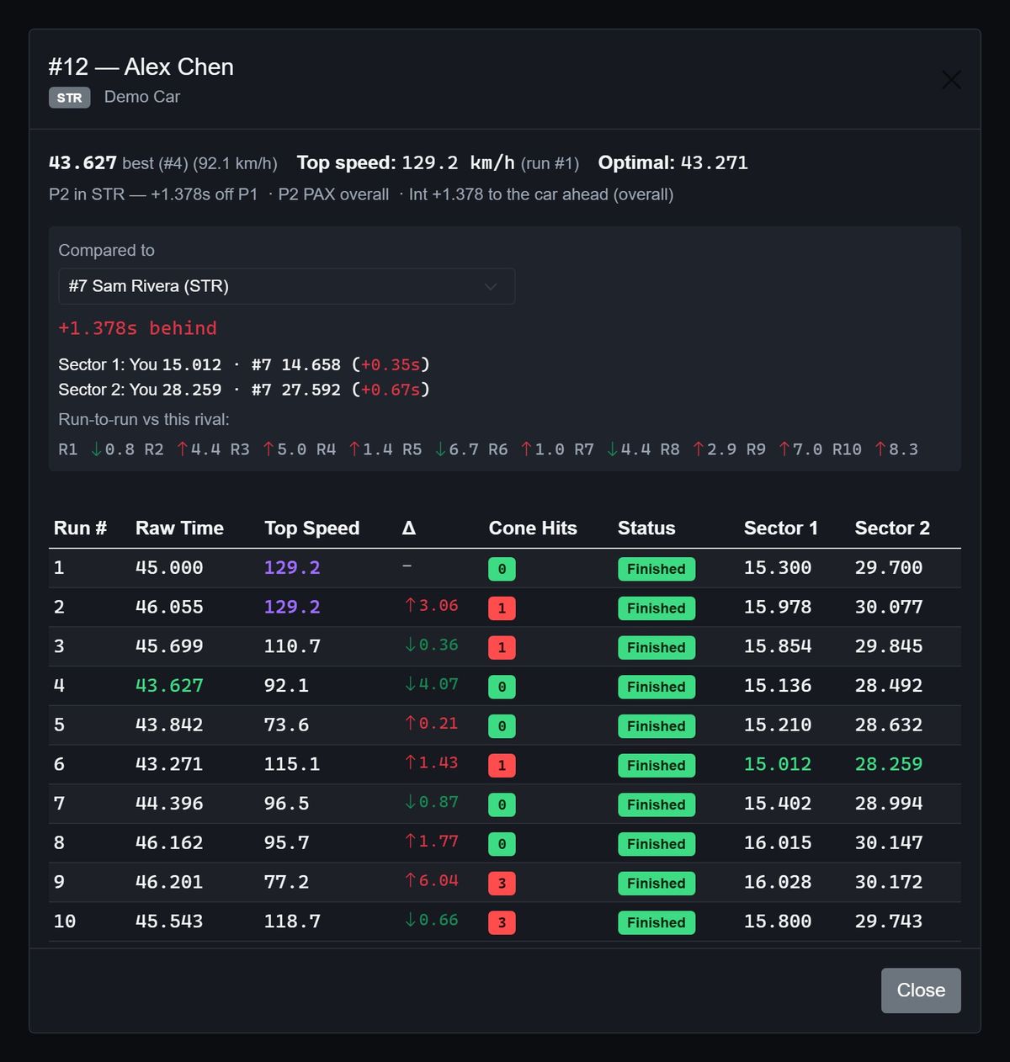1010x1062 pixels.
Task: Click raw time 45.000 in run 1
Action: click(169, 568)
